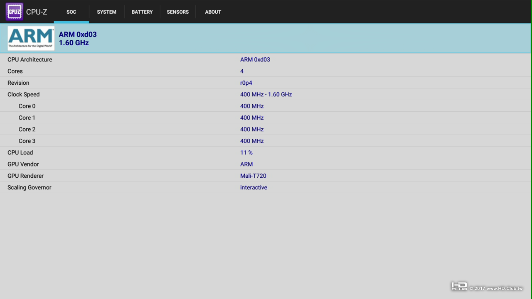The image size is (532, 299).
Task: Click the Mali-T720 renderer value
Action: (x=253, y=176)
